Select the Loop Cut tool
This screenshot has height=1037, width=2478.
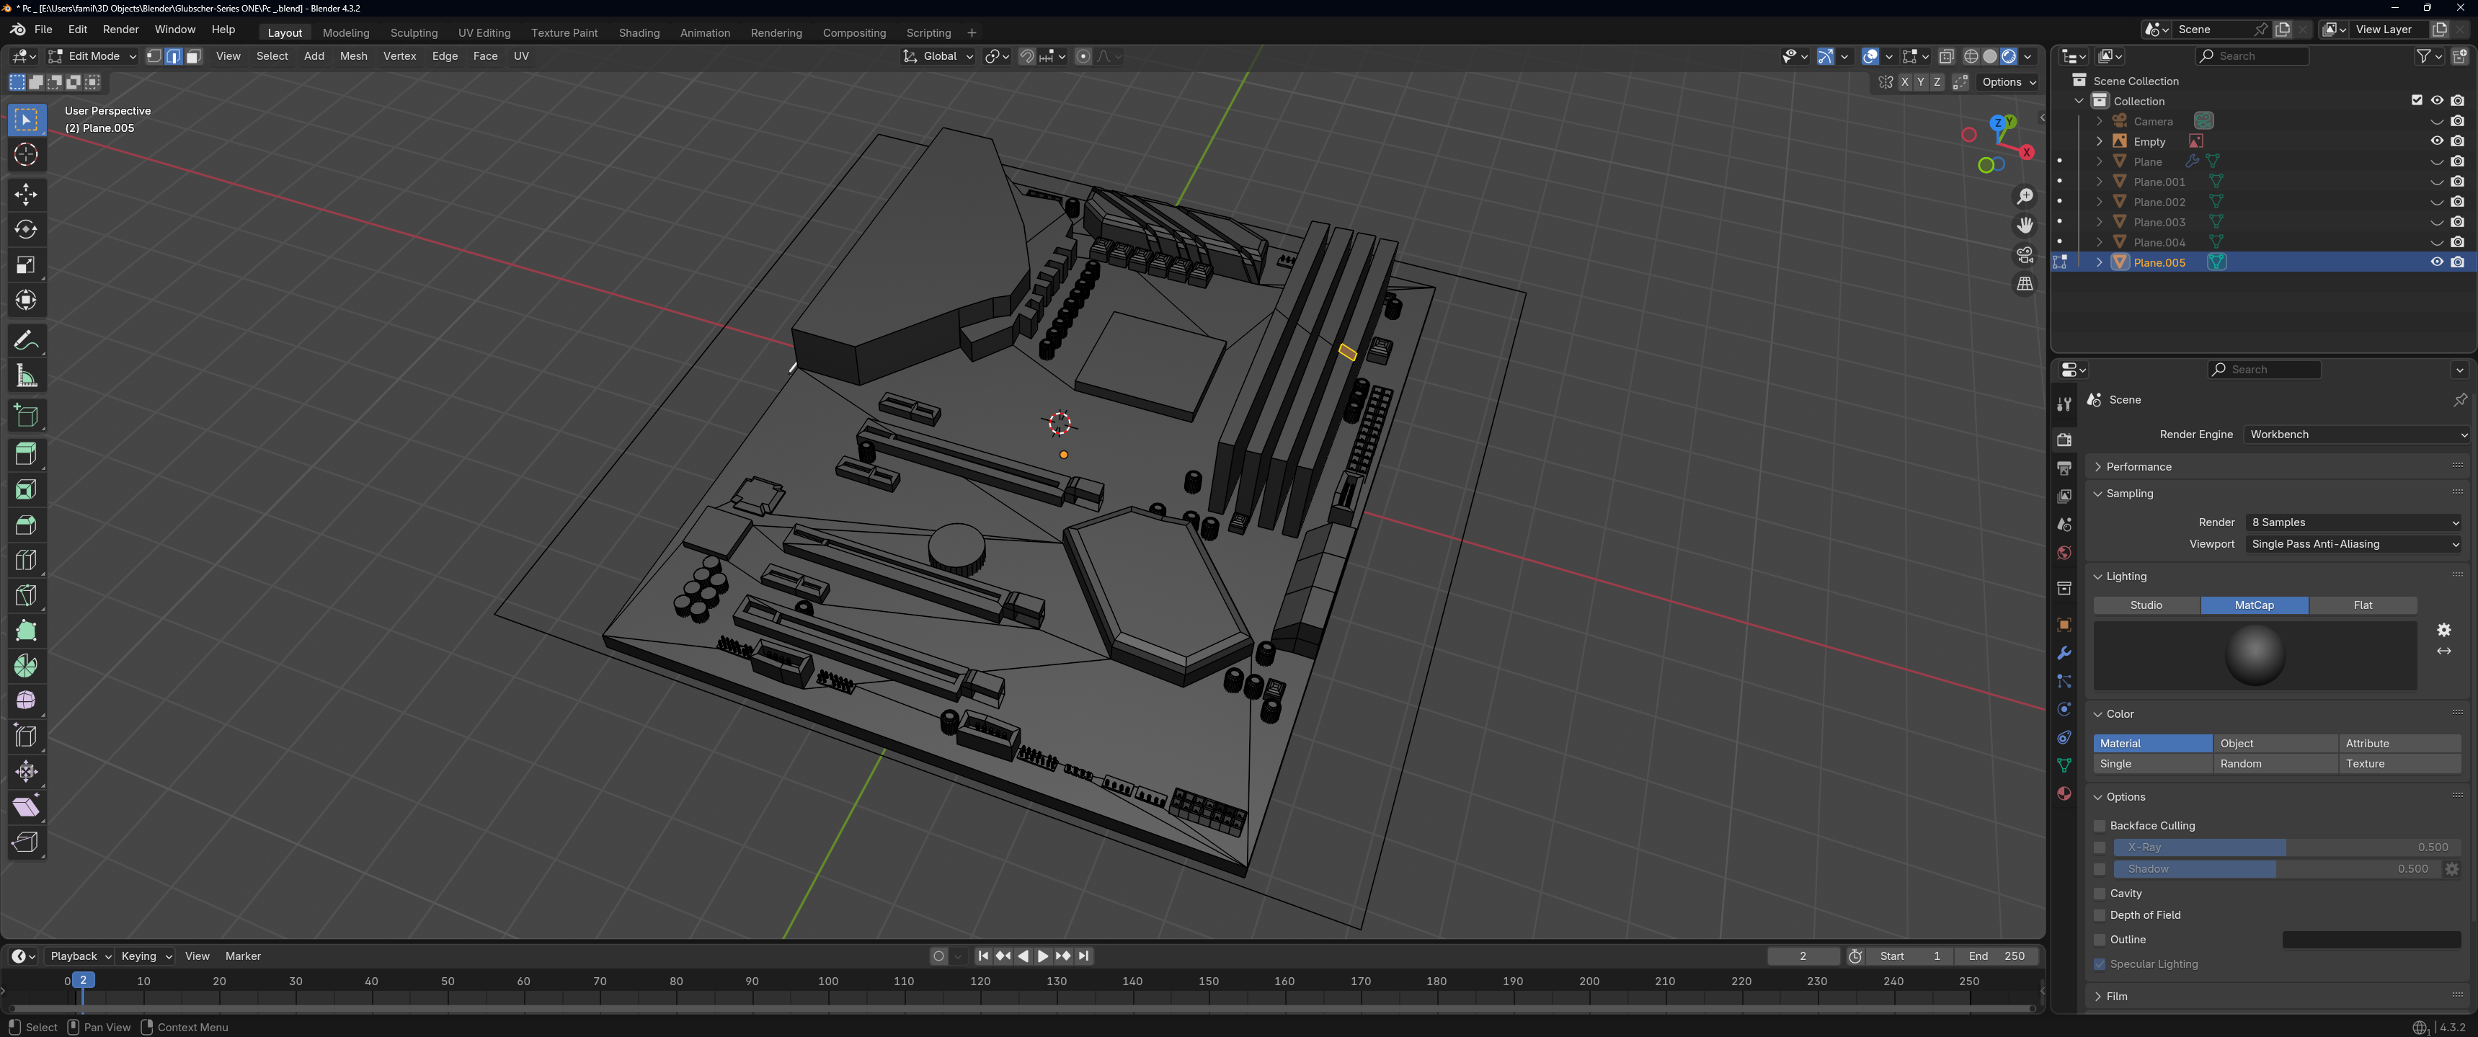tap(26, 560)
